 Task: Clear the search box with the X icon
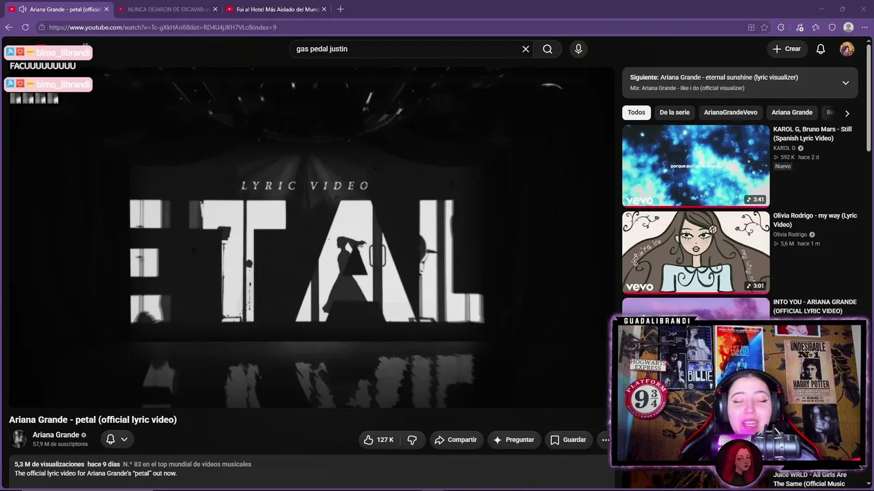(x=526, y=49)
